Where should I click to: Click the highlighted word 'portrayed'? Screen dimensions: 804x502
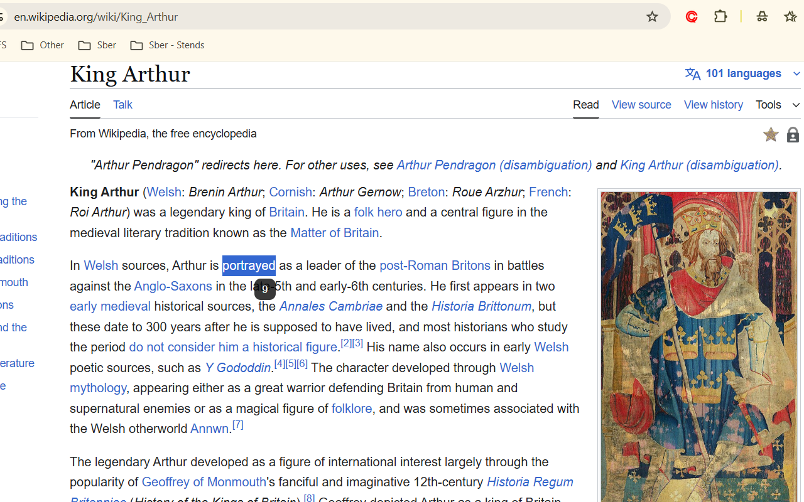249,265
